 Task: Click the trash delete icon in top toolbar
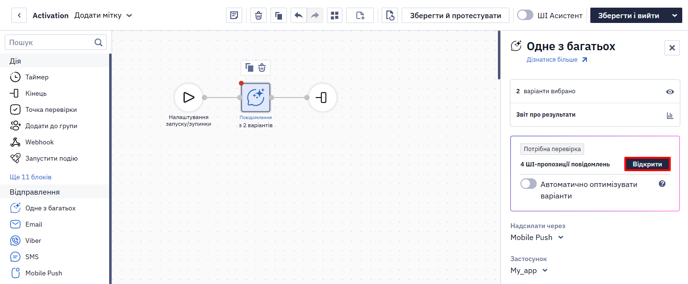click(x=259, y=15)
